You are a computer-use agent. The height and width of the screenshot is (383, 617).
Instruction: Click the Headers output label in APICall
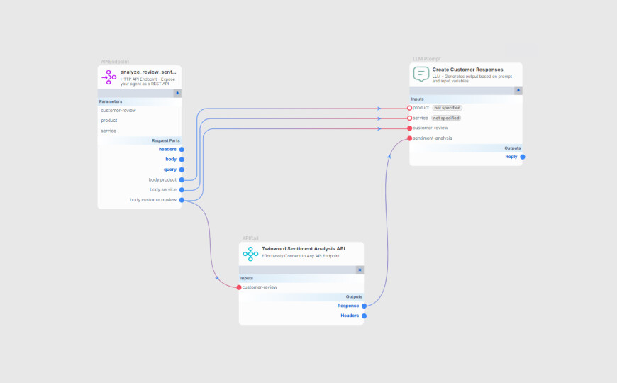pos(350,316)
